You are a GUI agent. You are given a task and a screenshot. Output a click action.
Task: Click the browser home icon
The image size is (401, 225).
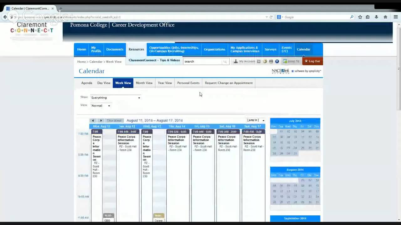click(x=385, y=17)
